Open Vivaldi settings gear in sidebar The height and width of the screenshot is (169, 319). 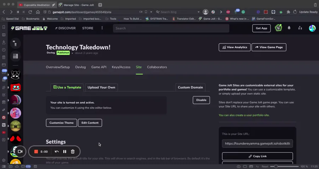click(4, 160)
